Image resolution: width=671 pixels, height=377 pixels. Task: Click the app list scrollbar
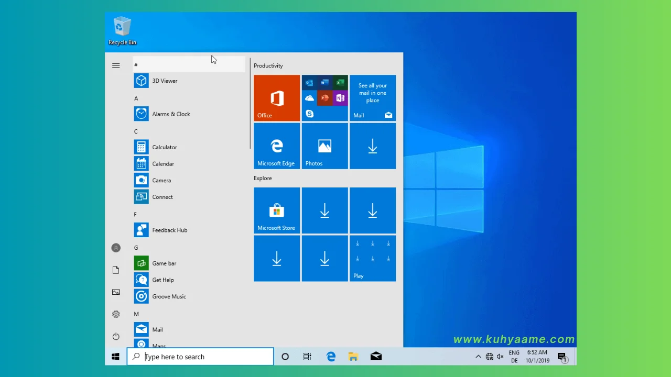click(x=250, y=104)
